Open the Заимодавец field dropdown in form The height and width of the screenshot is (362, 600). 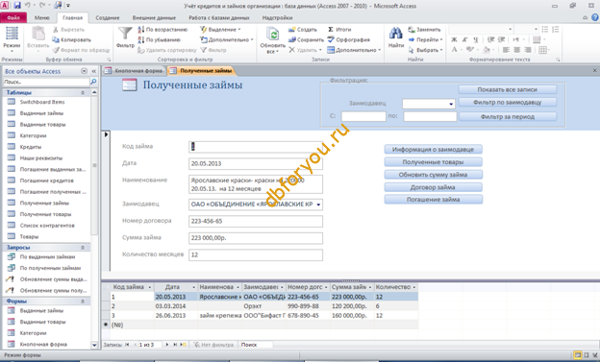click(318, 205)
